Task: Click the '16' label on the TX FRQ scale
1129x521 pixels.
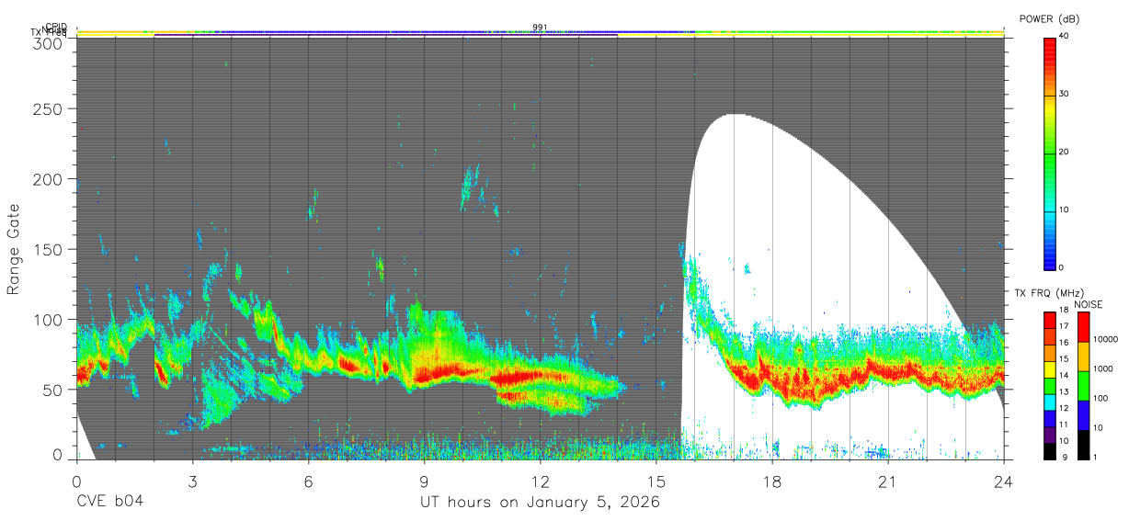Action: [1064, 343]
